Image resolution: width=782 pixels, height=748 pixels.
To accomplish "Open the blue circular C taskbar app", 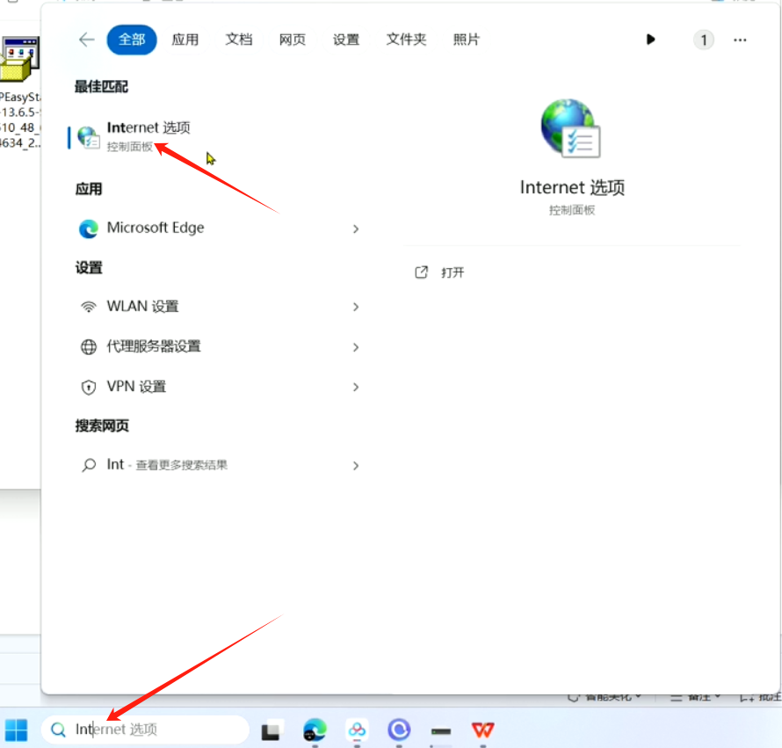I will tap(399, 730).
